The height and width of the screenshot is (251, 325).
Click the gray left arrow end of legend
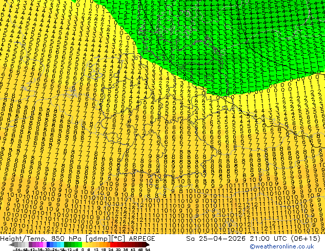coord(12,245)
